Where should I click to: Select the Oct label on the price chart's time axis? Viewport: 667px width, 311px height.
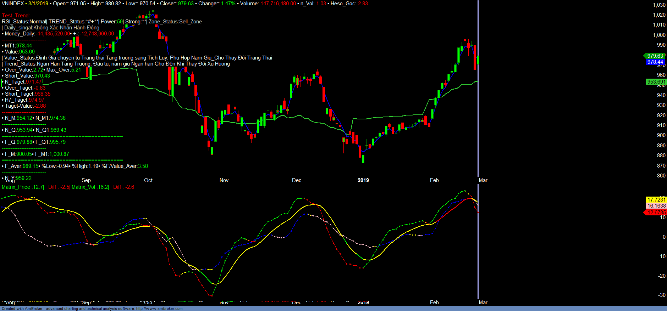[148, 180]
